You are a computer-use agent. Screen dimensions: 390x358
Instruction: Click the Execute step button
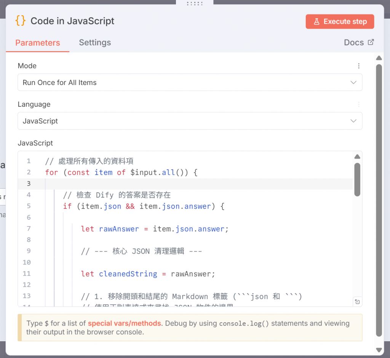click(340, 21)
